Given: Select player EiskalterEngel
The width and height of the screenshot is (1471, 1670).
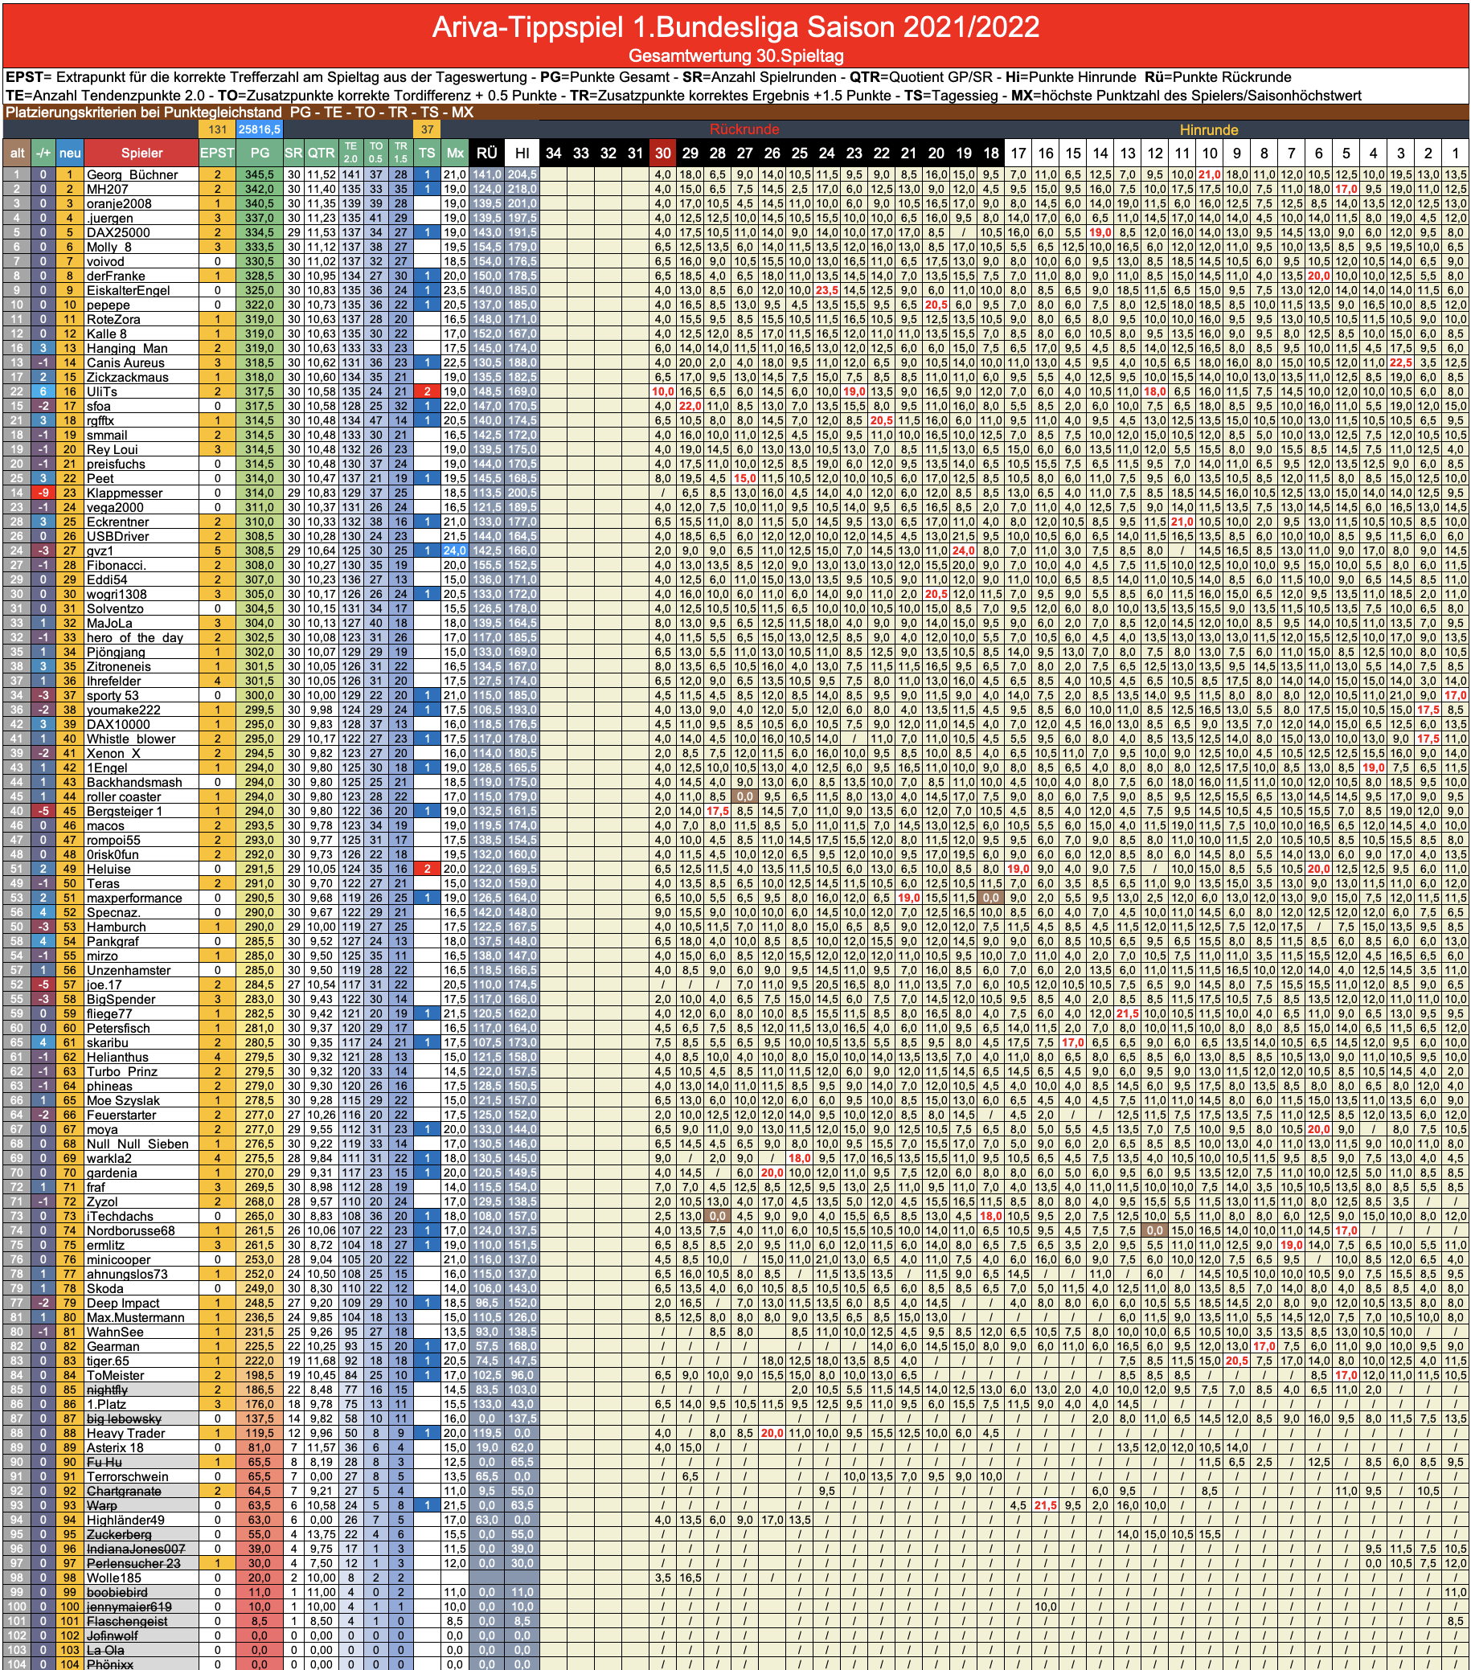Looking at the screenshot, I should pos(129,291).
